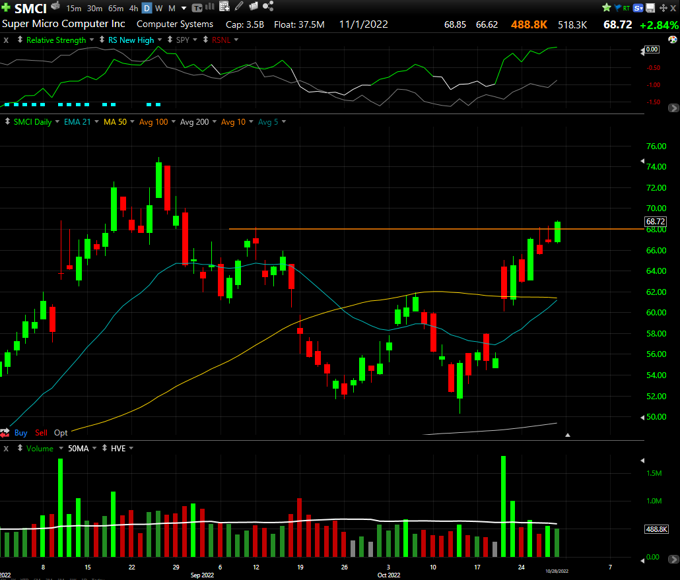Expand the HVE dropdown arrow
This screenshot has width=680, height=580.
131,448
